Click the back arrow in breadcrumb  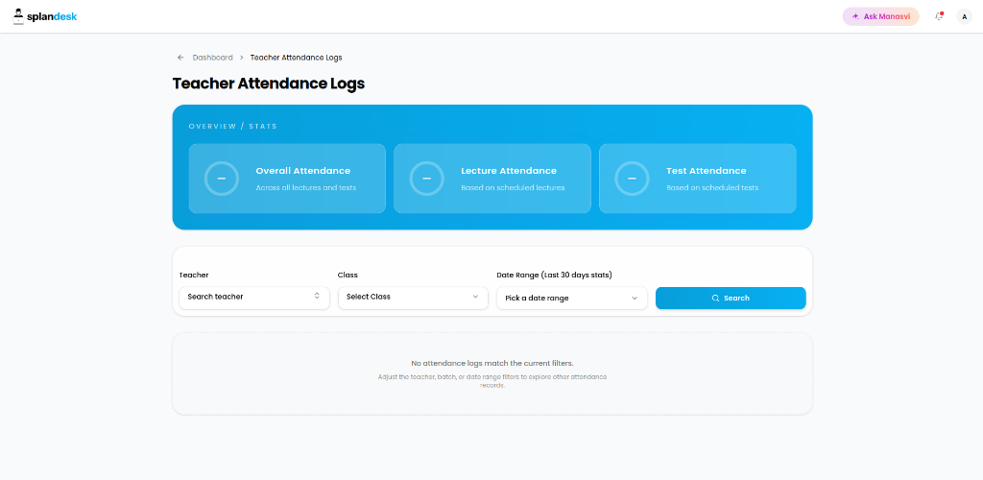click(x=180, y=57)
